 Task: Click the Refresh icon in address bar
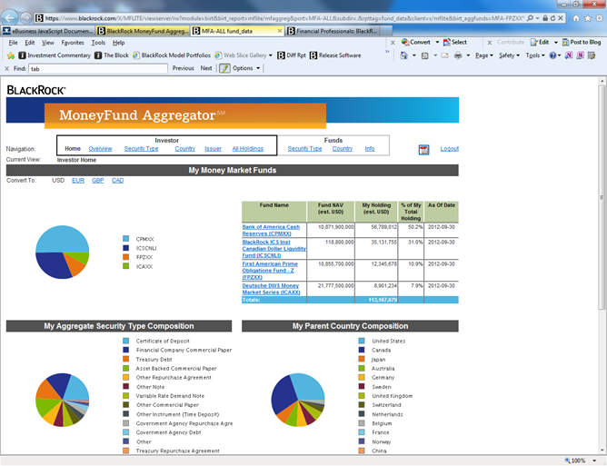(x=552, y=18)
